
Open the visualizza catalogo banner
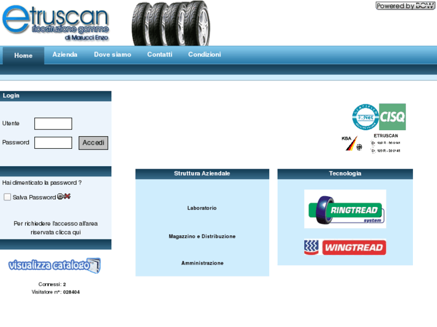pyautogui.click(x=54, y=265)
